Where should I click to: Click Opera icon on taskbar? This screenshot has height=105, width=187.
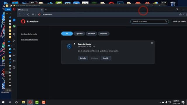pos(30,102)
